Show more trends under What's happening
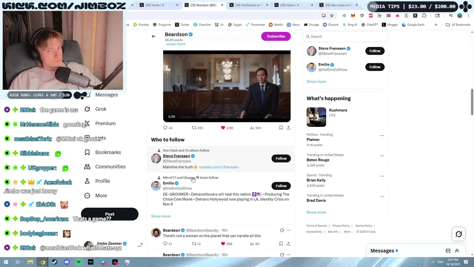 tap(316, 212)
